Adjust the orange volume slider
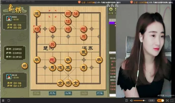This screenshot has width=175, height=103. pyautogui.click(x=139, y=100)
